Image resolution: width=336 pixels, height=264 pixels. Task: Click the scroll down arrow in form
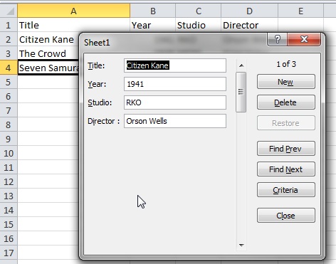(241, 245)
